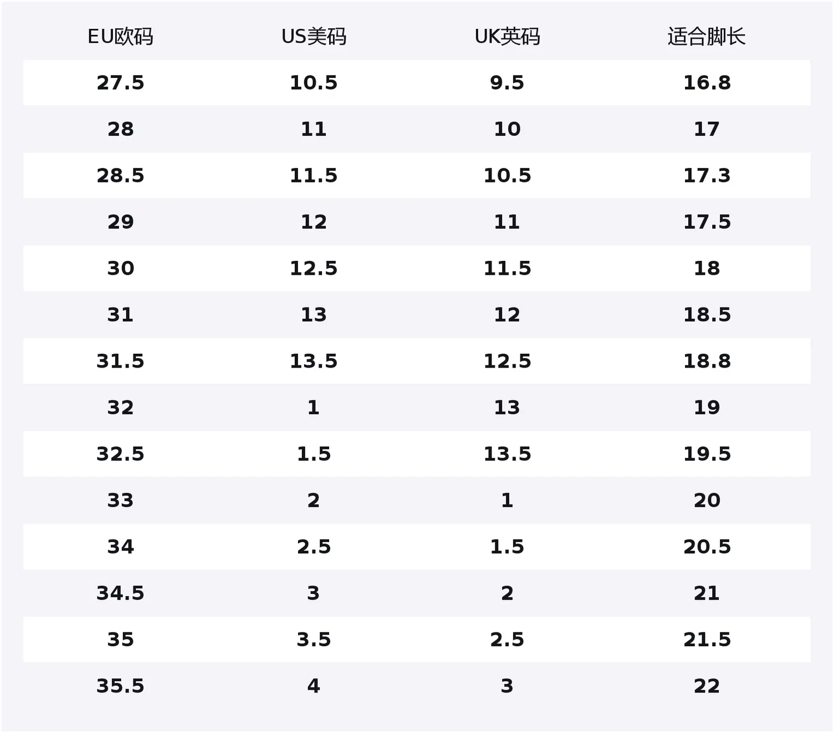
Task: Click UK size 9.5 cell
Action: tap(507, 83)
